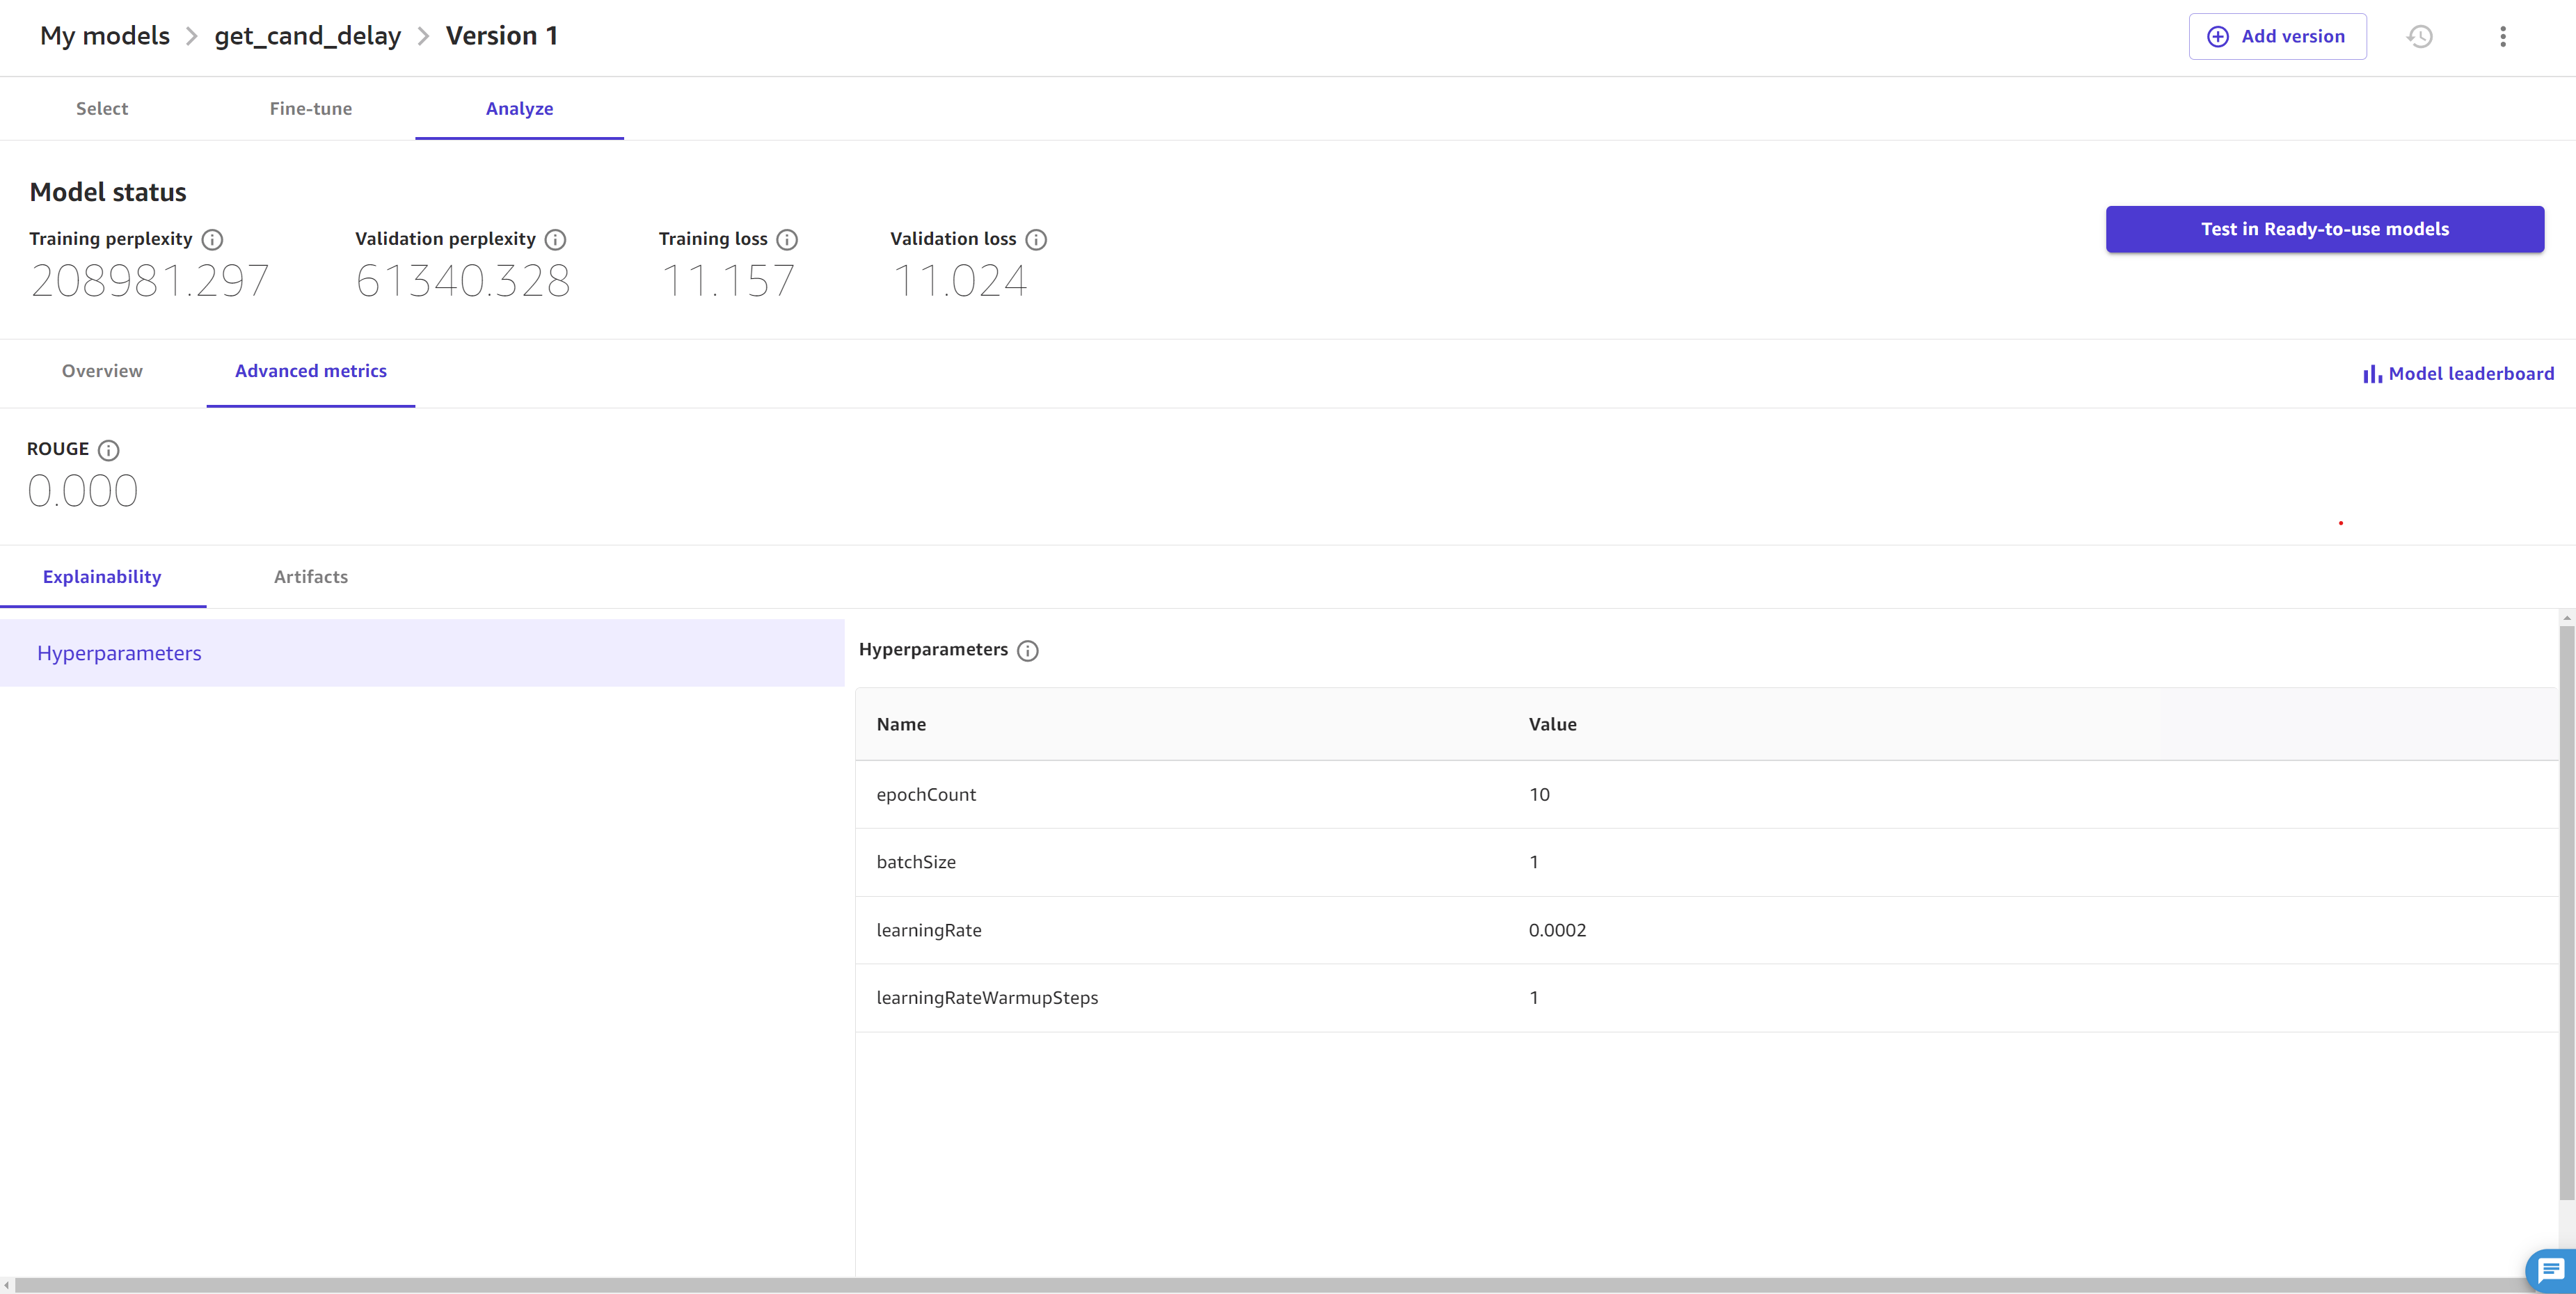The image size is (2576, 1294).
Task: Click the ROUGE metric info icon
Action: (x=109, y=449)
